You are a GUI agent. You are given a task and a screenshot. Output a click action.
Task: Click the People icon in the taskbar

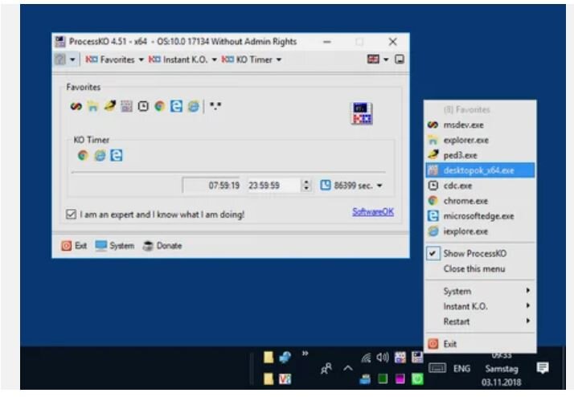pyautogui.click(x=326, y=368)
